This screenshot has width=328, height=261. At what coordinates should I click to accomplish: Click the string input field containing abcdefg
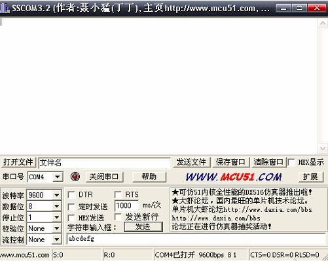196,239
